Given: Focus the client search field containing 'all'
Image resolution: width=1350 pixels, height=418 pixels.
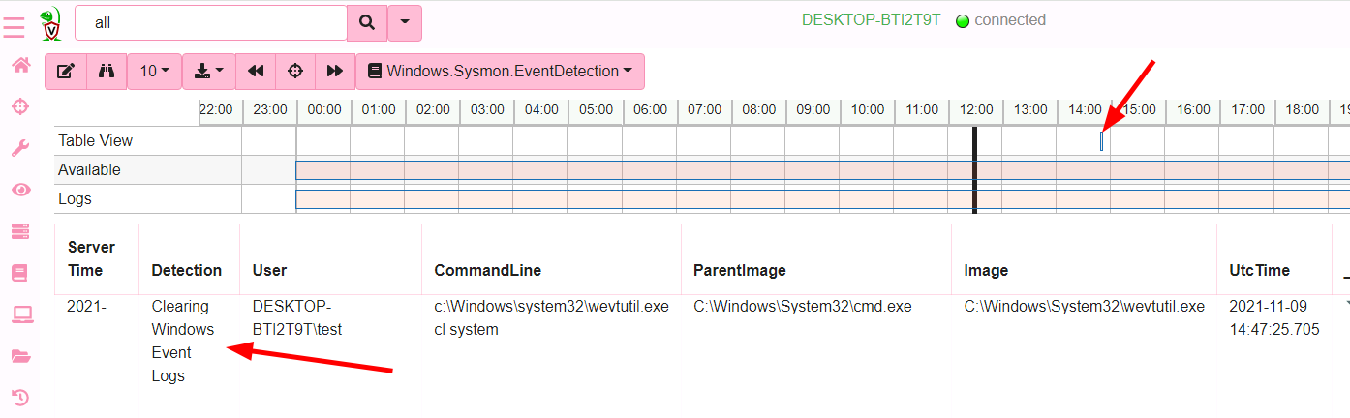Looking at the screenshot, I should coord(211,23).
